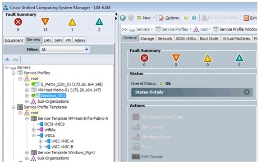Click the major faults icon showing 13
Viewport: 266px width, 163px height.
click(x=45, y=22)
